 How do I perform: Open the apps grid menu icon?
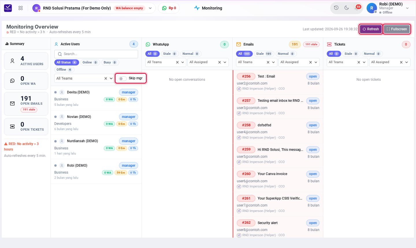(x=21, y=8)
